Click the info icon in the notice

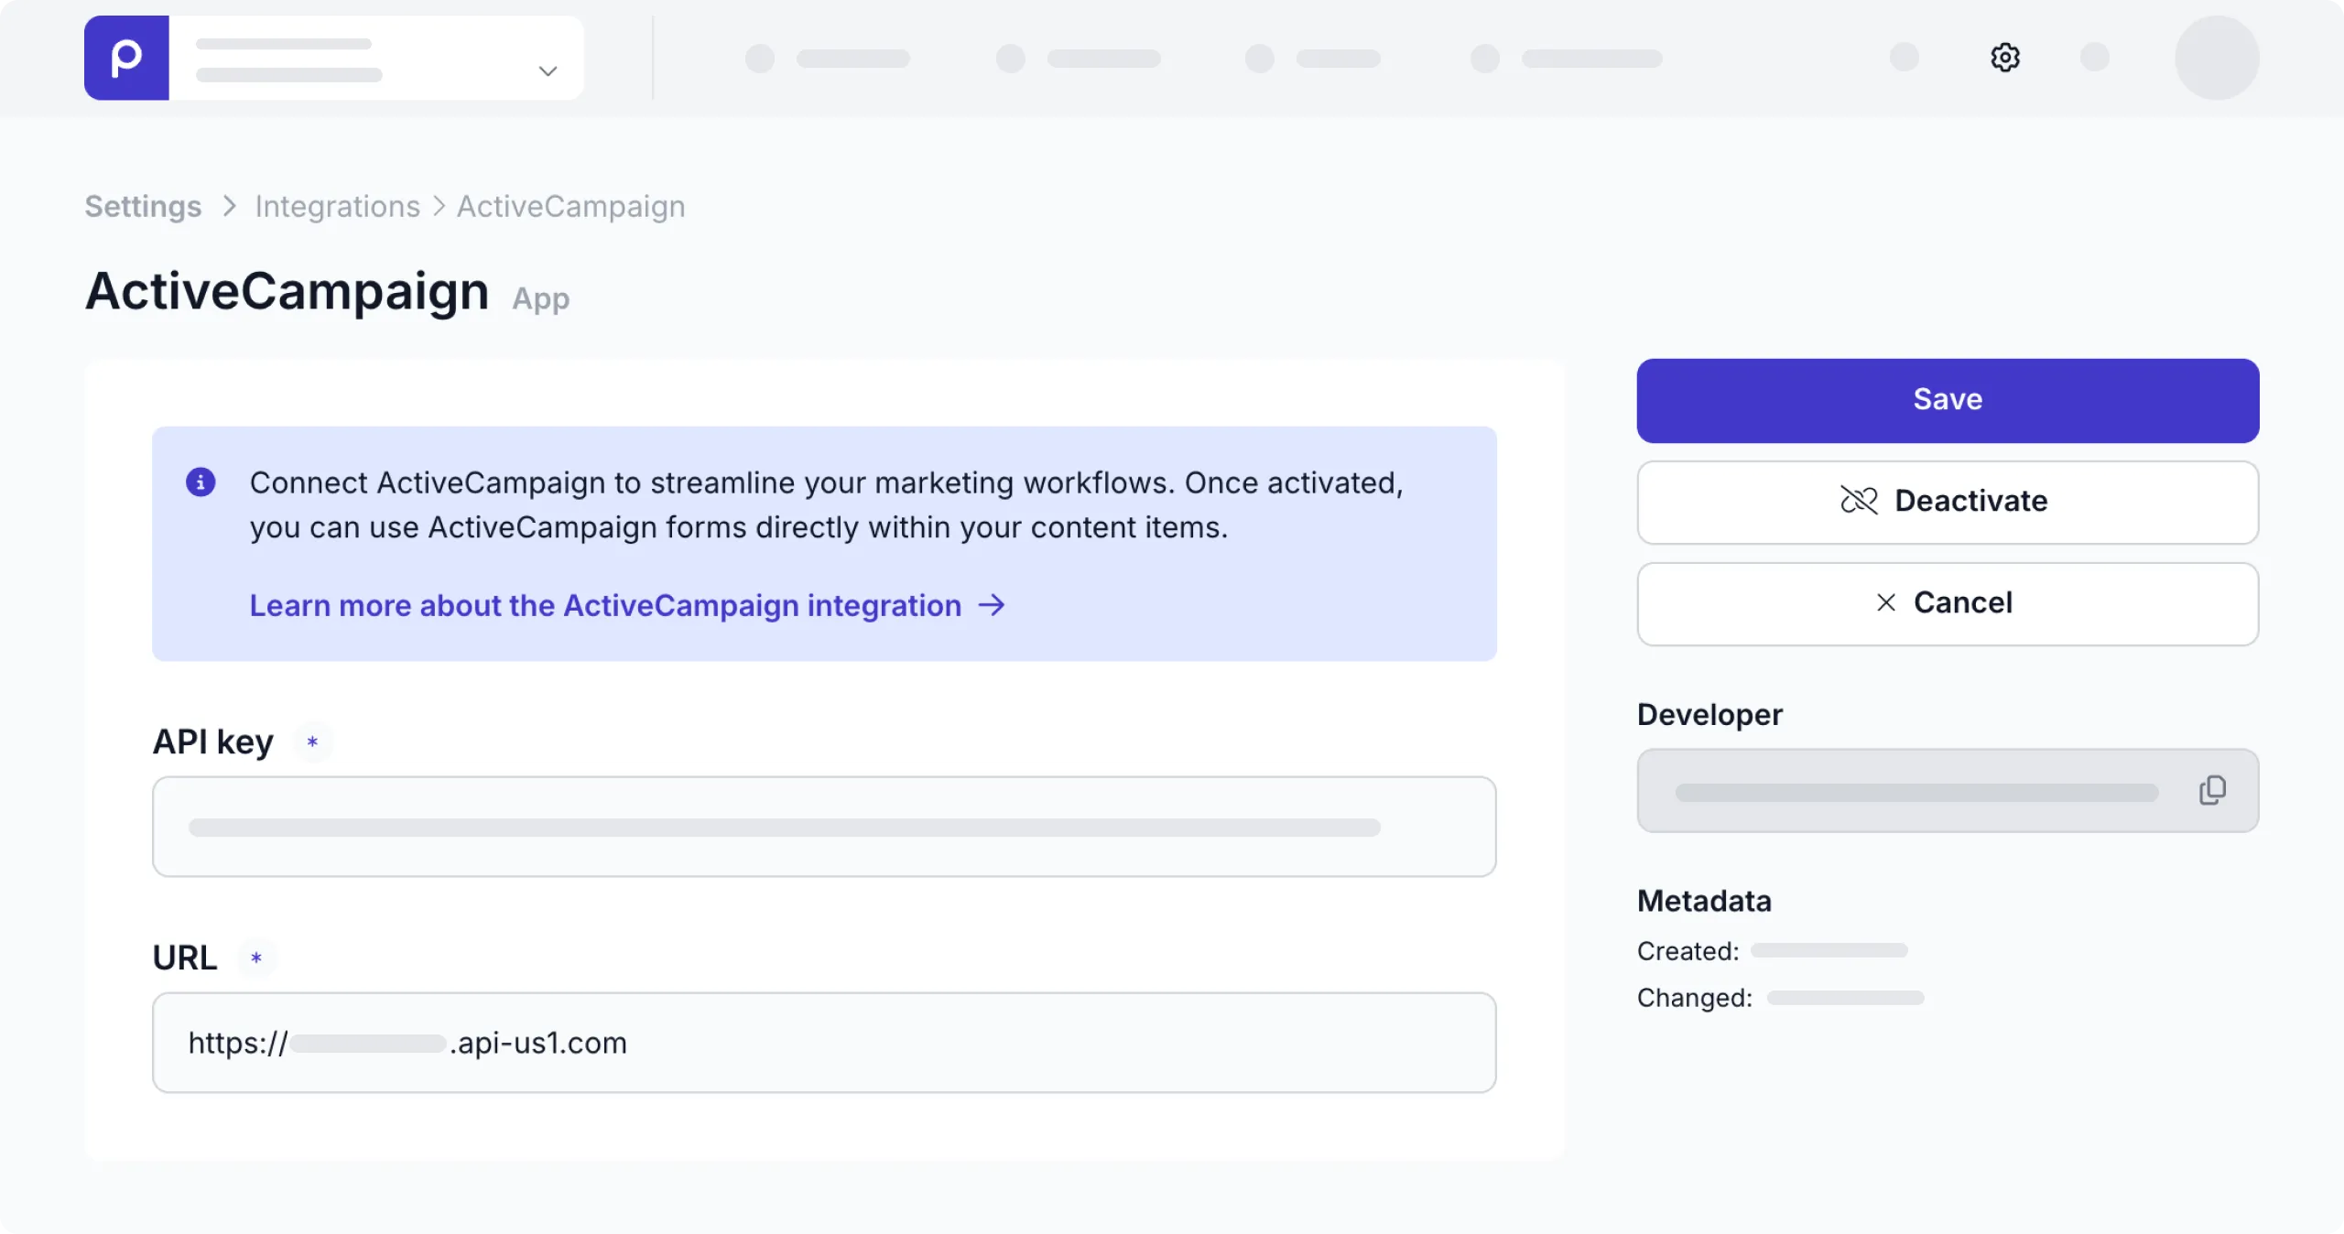click(201, 482)
